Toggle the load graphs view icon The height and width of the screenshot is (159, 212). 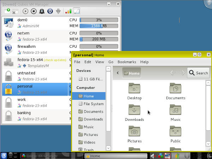pyautogui.click(x=77, y=11)
